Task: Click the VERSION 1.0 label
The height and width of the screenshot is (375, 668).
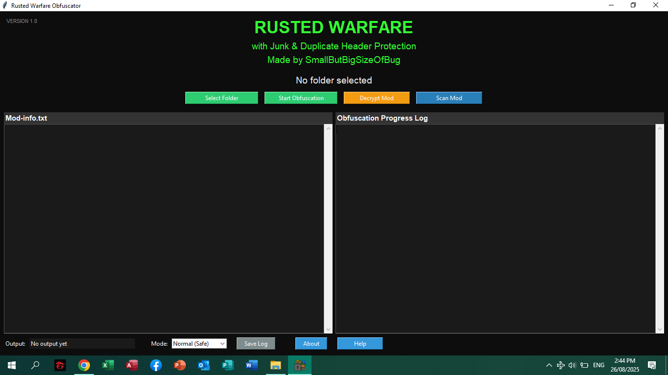Action: [x=22, y=21]
